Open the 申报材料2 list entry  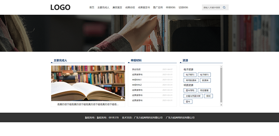coord(152,85)
